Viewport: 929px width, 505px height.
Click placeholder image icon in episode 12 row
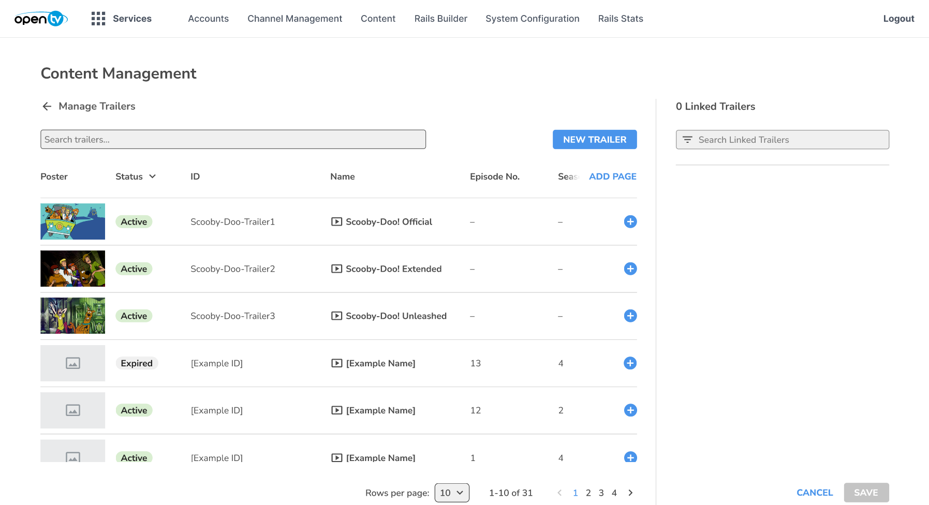[73, 410]
